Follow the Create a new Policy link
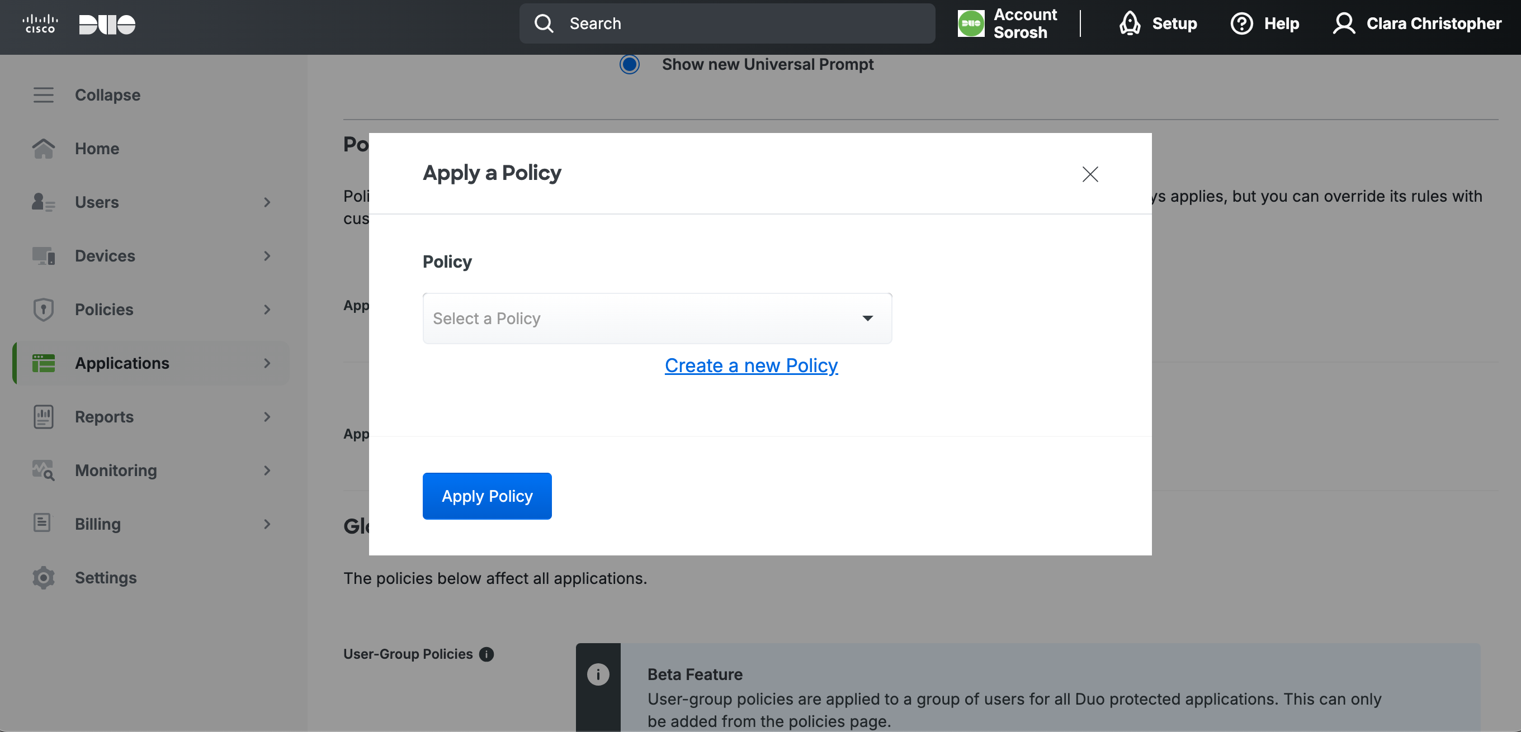Image resolution: width=1521 pixels, height=732 pixels. tap(750, 365)
